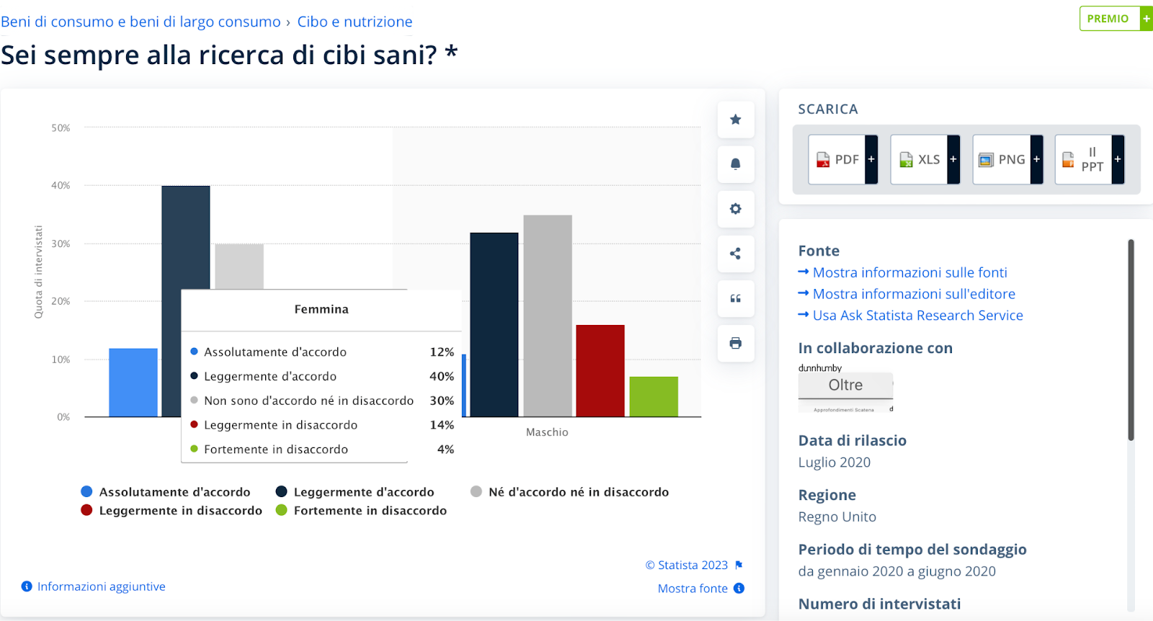The image size is (1153, 621).
Task: Click the bell notification icon
Action: (735, 164)
